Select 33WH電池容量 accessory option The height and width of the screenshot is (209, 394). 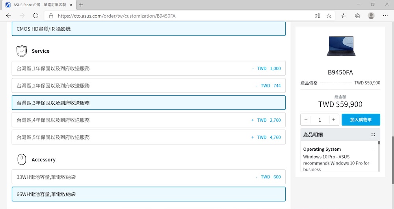coord(149,177)
